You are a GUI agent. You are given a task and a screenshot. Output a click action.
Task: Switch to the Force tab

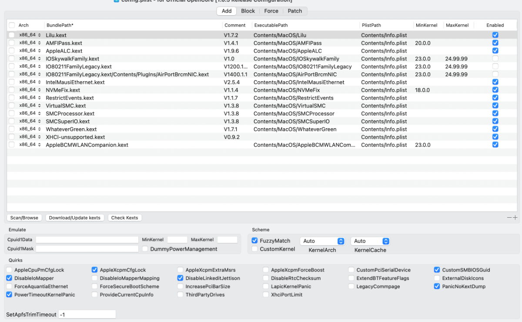tap(271, 11)
